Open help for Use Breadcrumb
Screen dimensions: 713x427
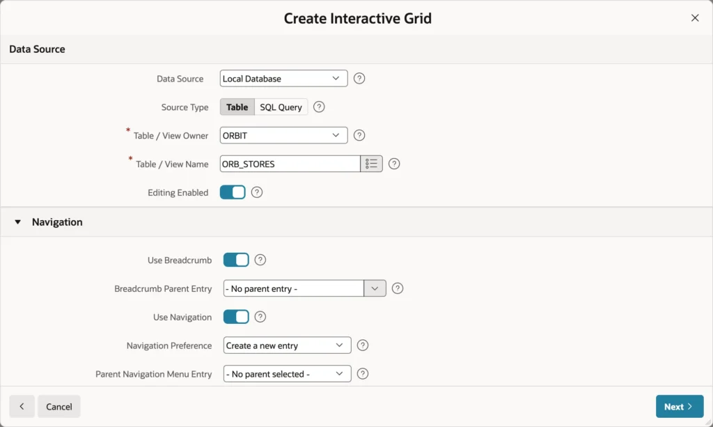pos(260,260)
